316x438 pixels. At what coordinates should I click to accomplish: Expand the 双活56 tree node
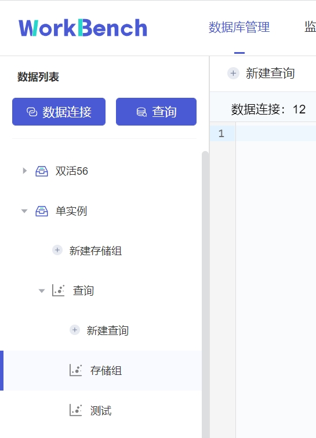click(24, 171)
